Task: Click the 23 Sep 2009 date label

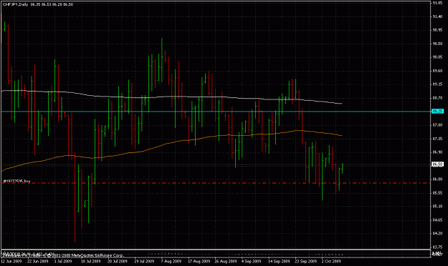Action: [305, 261]
